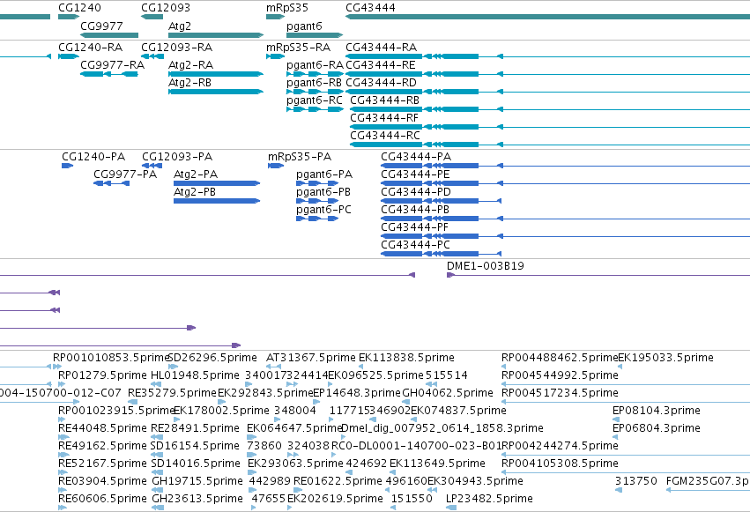Click transcript CG43444-RD label

coord(381,83)
